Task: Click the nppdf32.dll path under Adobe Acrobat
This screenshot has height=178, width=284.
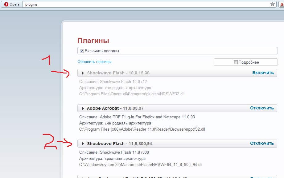Action: pyautogui.click(x=142, y=129)
